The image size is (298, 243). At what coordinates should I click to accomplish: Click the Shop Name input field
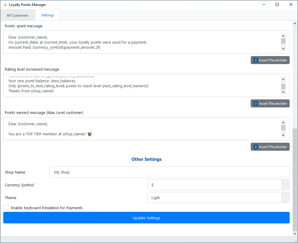pos(169,172)
